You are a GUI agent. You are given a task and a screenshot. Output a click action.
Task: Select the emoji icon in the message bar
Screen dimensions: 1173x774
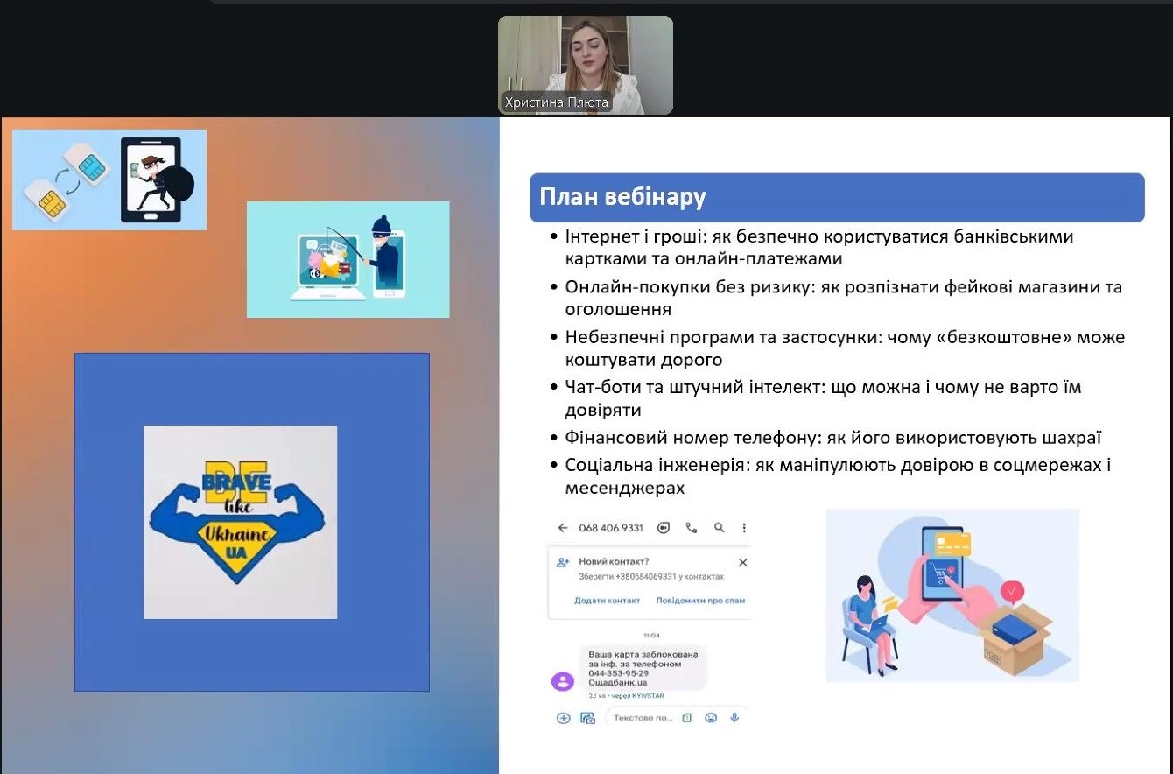click(x=709, y=718)
